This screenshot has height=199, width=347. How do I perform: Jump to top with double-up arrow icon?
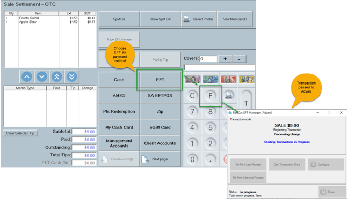[x=56, y=76]
